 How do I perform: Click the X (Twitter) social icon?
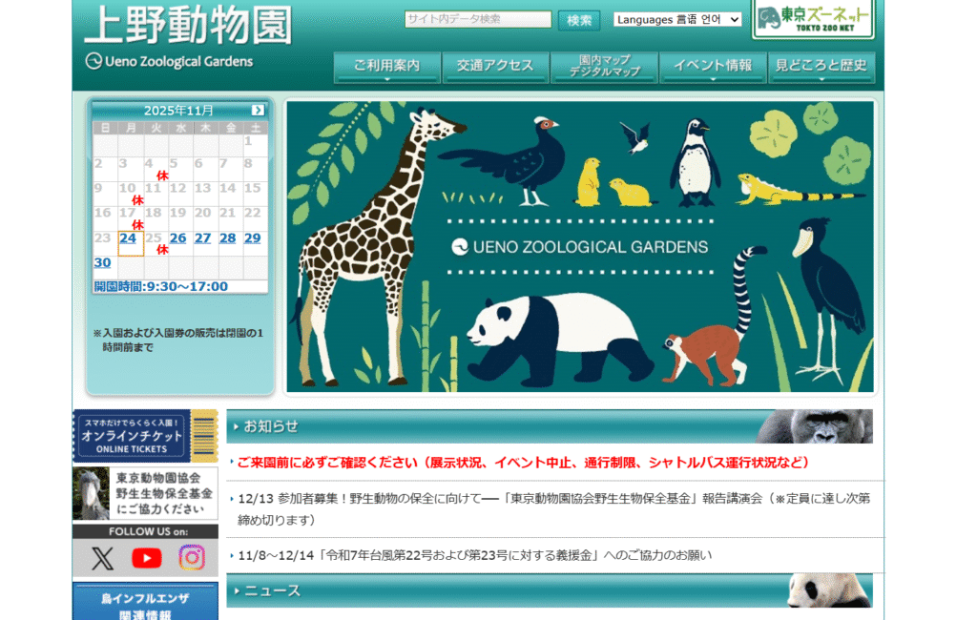103,558
